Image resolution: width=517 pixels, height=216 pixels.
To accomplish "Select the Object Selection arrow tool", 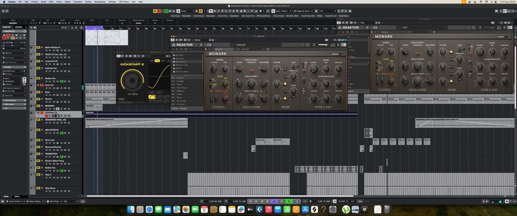I will (211, 11).
